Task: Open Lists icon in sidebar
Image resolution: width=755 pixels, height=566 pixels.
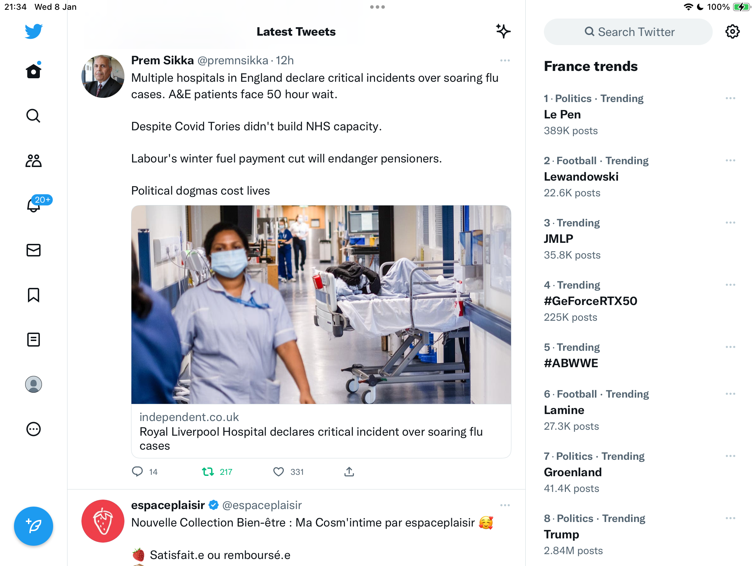Action: click(34, 340)
